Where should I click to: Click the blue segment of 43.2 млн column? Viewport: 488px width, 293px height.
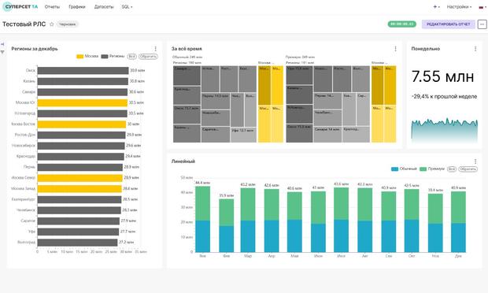pyautogui.click(x=248, y=236)
